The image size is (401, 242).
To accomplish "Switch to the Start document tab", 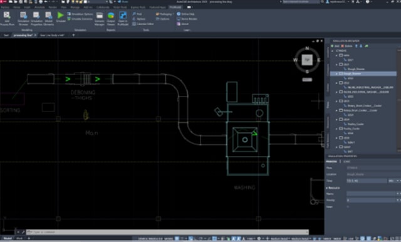I will point(6,35).
